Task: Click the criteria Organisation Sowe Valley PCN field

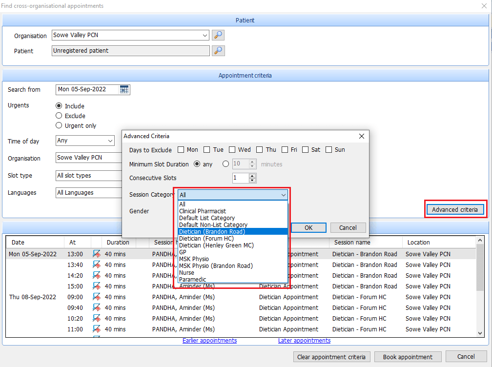Action: click(89, 158)
